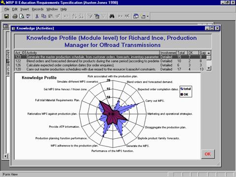Run the Spelling check icon

(x=29, y=16)
